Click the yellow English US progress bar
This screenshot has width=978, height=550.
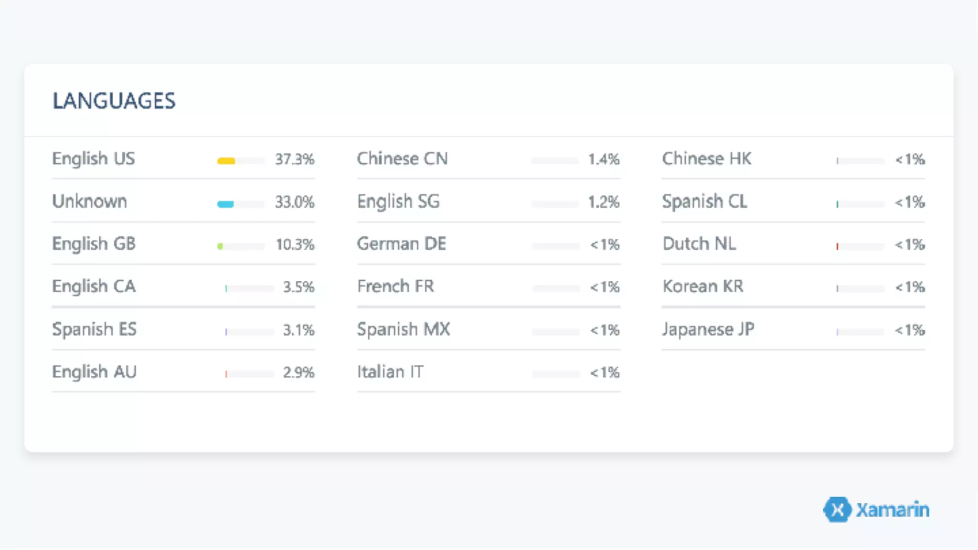click(x=226, y=161)
